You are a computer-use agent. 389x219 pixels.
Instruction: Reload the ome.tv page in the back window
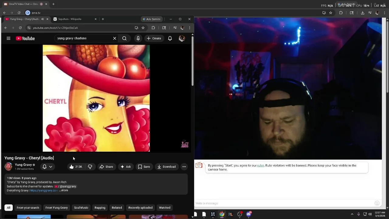(x=19, y=13)
